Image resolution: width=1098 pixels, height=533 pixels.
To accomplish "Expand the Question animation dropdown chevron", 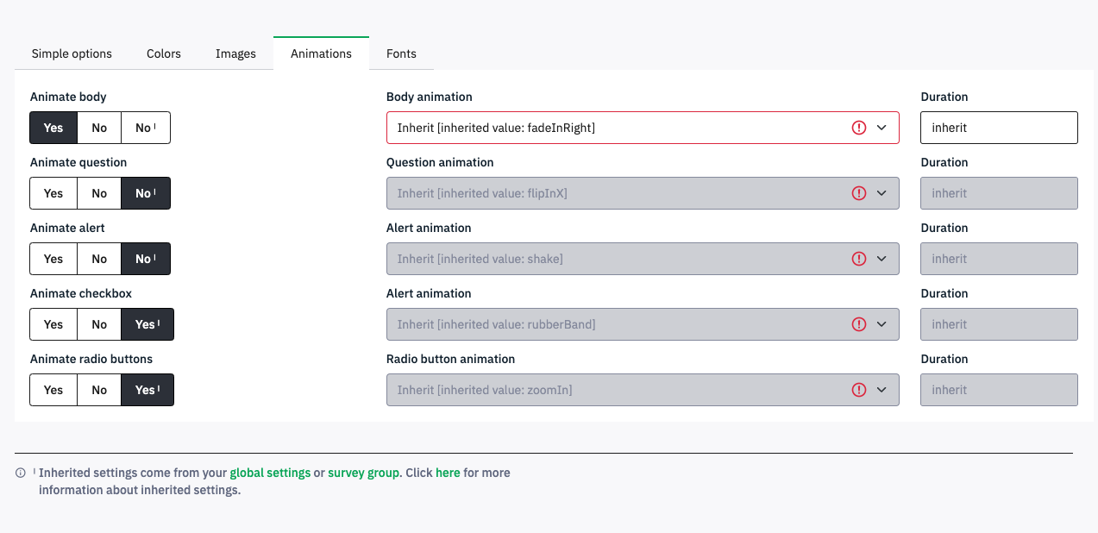I will tap(882, 193).
